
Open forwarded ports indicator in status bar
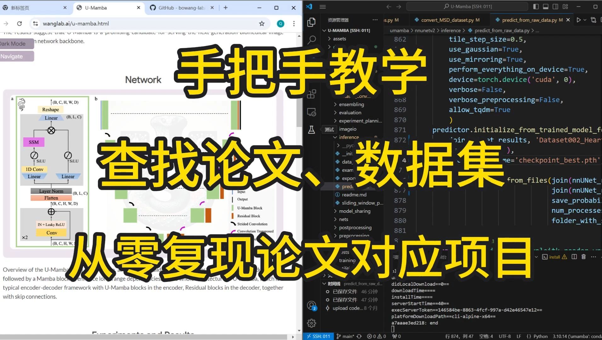(x=396, y=336)
